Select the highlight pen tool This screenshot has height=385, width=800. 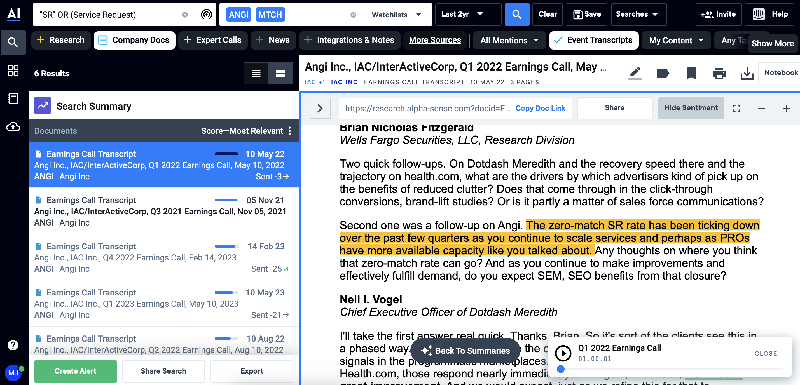[x=635, y=74]
